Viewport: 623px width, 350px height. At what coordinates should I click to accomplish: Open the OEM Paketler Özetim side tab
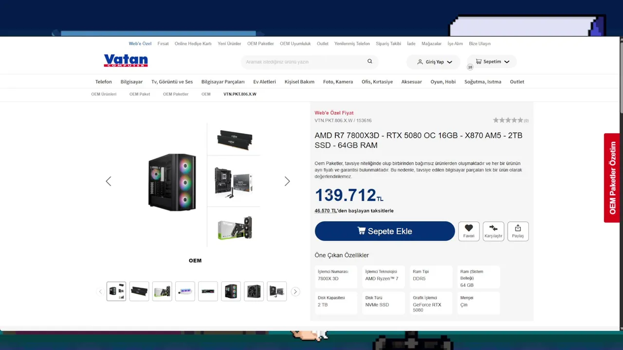[x=612, y=178]
